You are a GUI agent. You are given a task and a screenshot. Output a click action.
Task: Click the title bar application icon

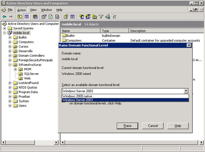click(x=3, y=3)
